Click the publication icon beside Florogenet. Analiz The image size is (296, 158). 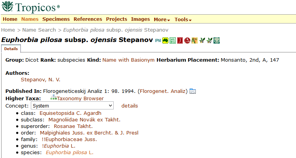(193, 91)
